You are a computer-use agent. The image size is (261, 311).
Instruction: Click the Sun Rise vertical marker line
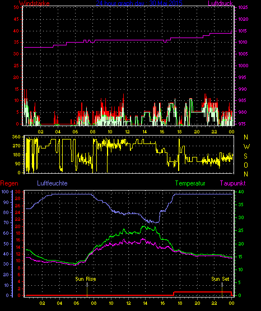pos(87,290)
